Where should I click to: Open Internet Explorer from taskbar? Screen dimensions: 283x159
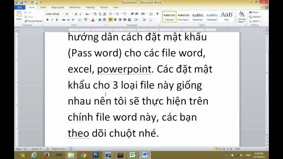pyautogui.click(x=34, y=155)
